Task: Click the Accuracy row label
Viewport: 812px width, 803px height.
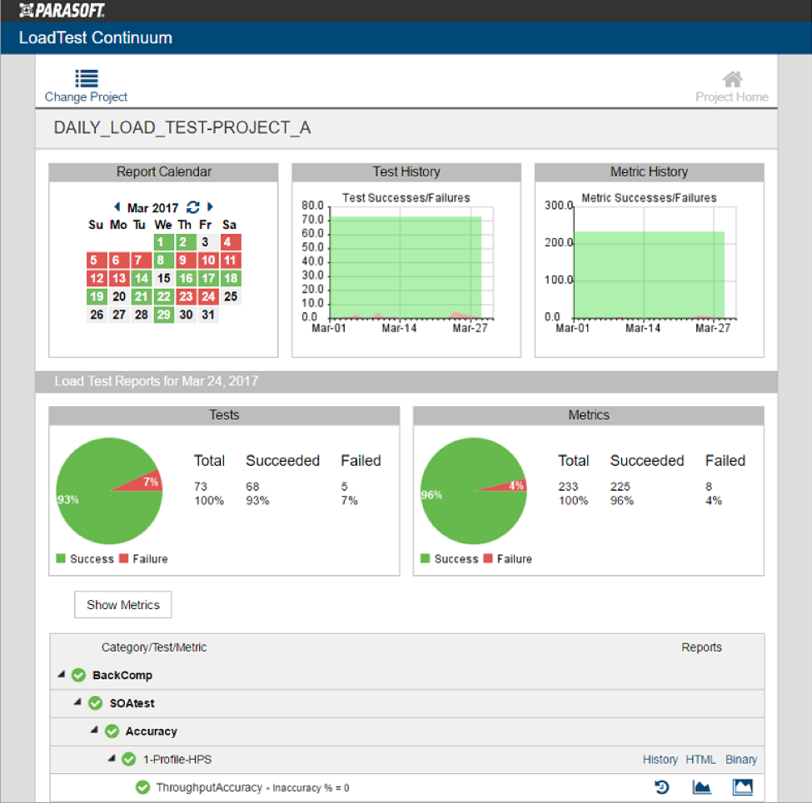Action: pos(152,731)
